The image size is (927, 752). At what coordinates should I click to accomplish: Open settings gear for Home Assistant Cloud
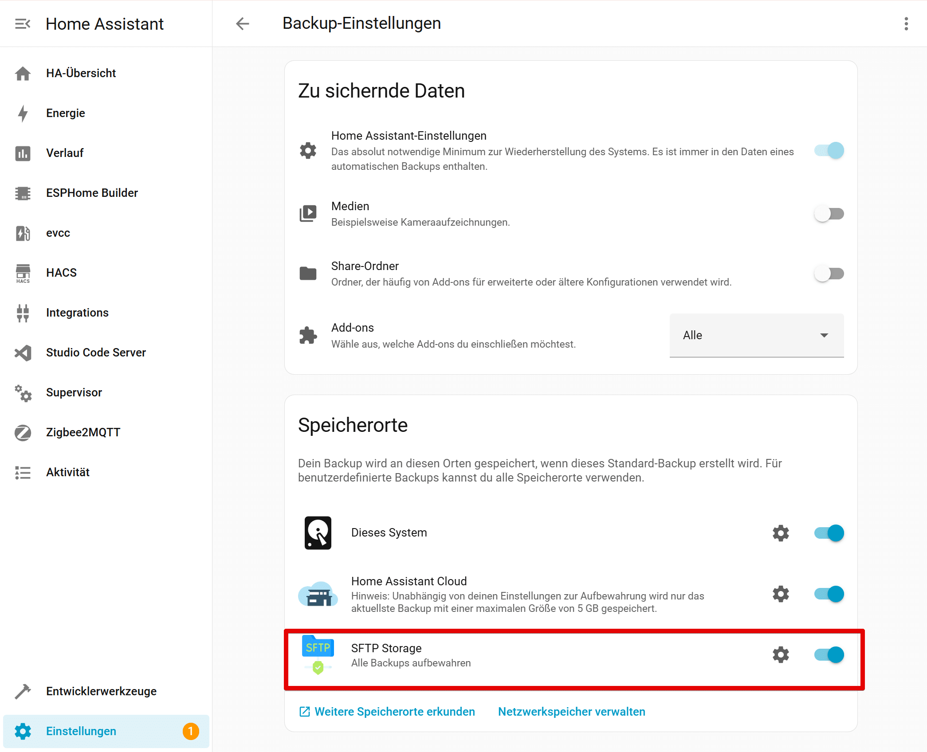pos(781,594)
